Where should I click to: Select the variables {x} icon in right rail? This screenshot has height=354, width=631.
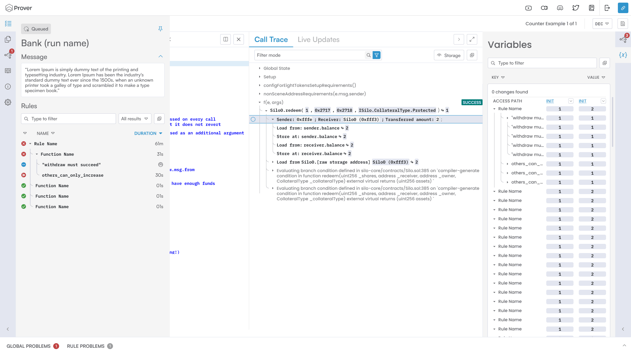click(623, 55)
